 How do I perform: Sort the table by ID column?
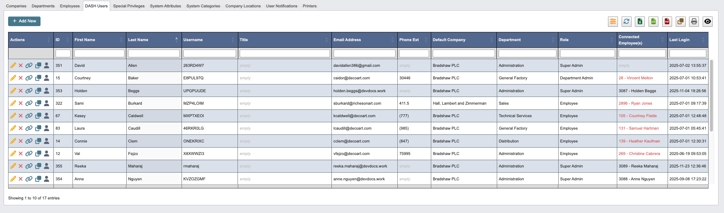tap(63, 40)
